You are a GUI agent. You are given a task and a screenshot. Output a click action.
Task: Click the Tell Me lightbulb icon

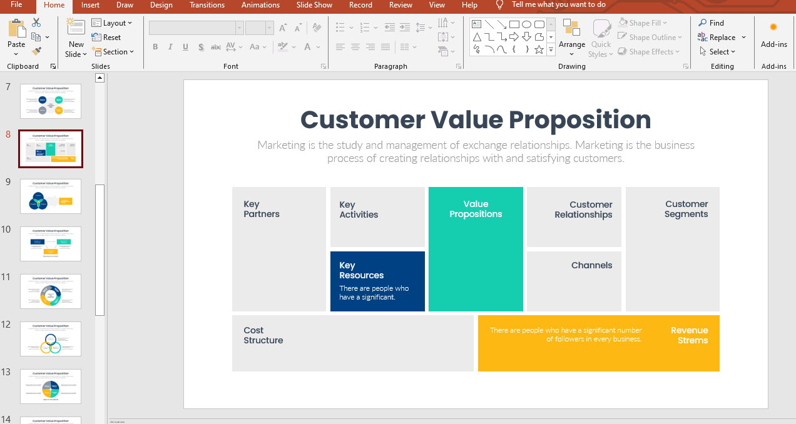[499, 5]
